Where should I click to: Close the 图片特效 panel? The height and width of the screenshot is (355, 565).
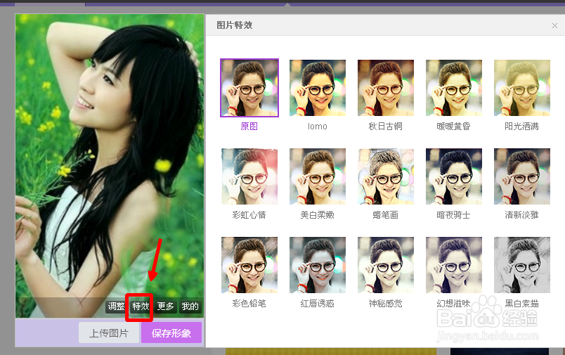(554, 26)
